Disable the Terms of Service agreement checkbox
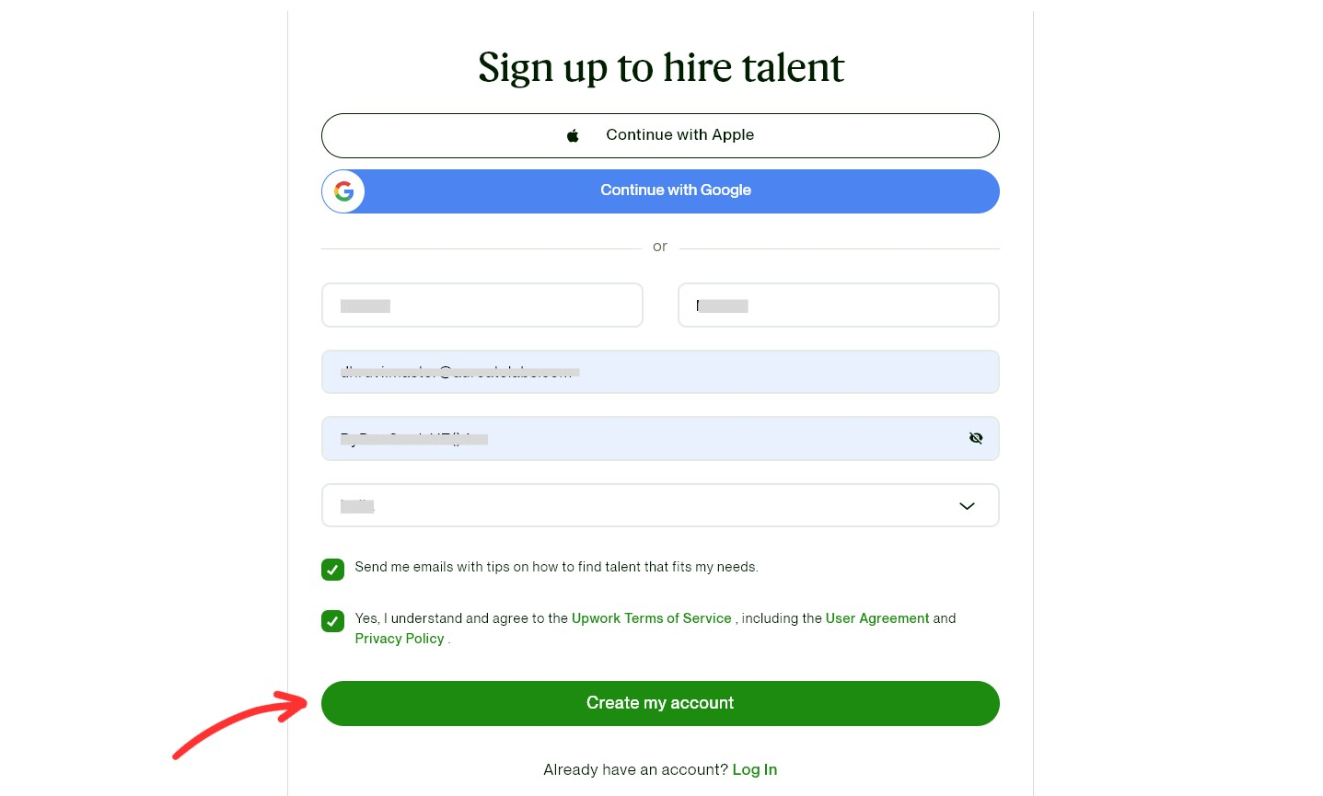The image size is (1323, 796). point(332,621)
